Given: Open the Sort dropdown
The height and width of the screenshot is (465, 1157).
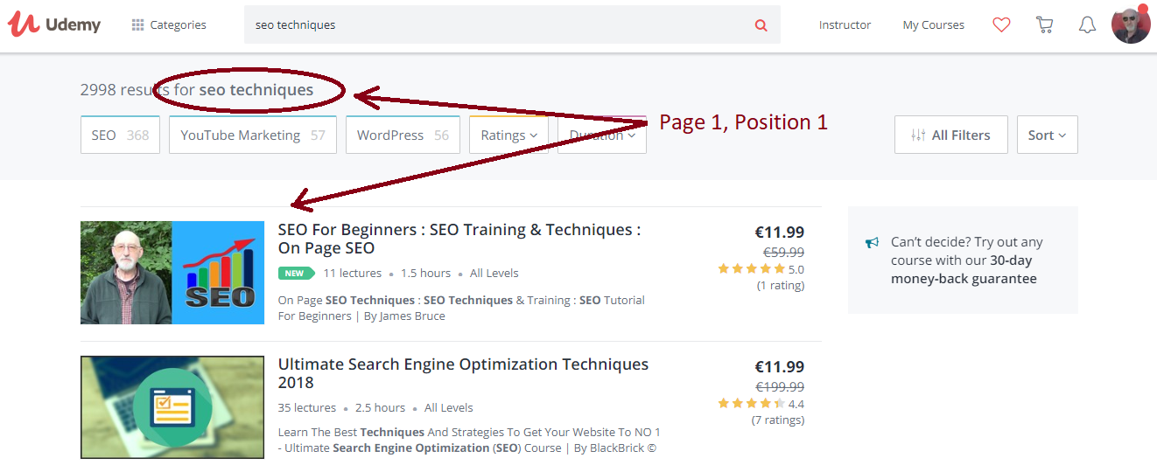Looking at the screenshot, I should pyautogui.click(x=1047, y=135).
